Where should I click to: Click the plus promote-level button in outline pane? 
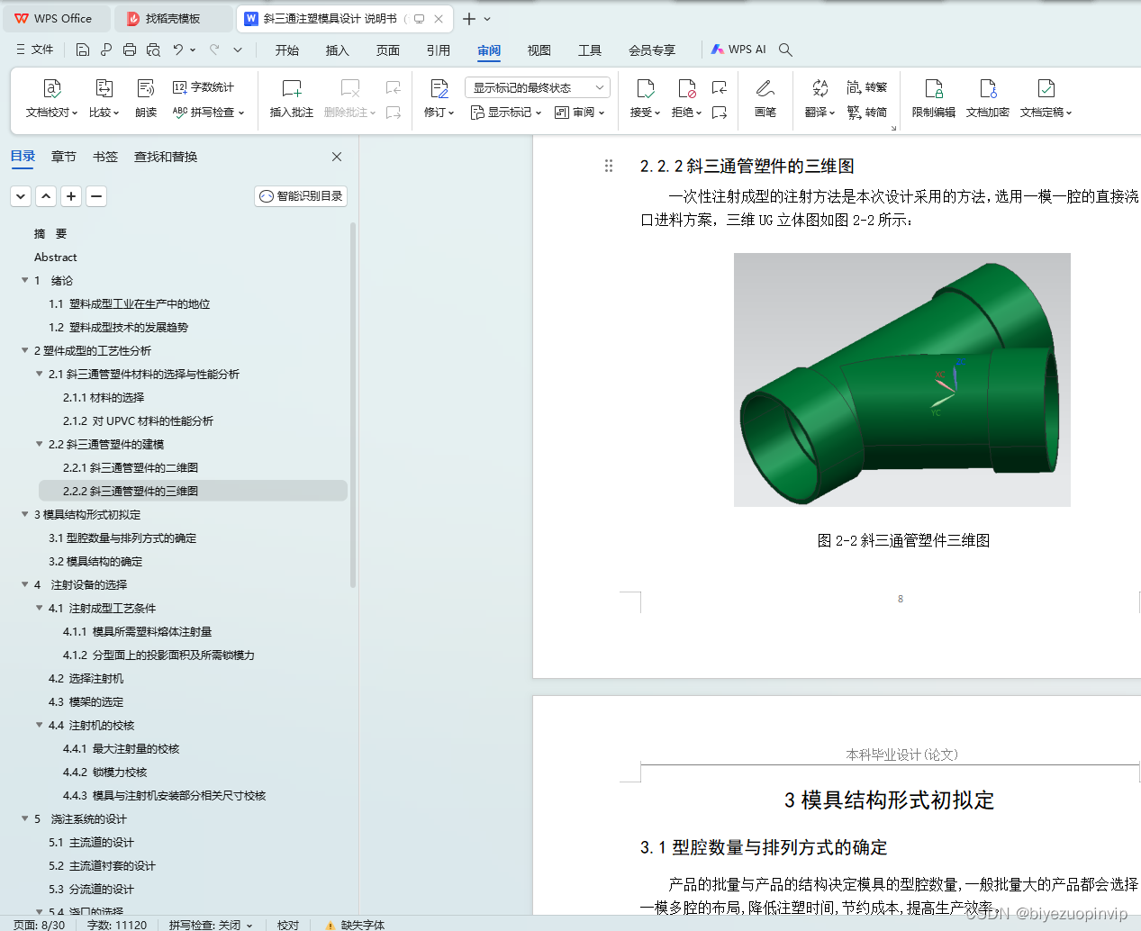click(71, 196)
